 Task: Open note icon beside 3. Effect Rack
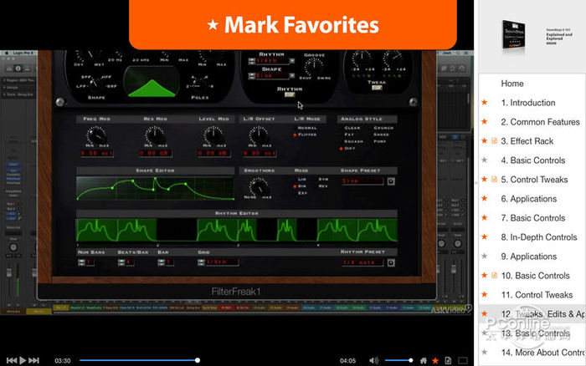[494, 140]
